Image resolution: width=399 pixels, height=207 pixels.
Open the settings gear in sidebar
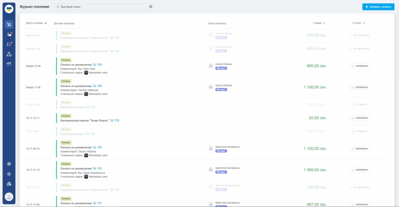pyautogui.click(x=9, y=174)
